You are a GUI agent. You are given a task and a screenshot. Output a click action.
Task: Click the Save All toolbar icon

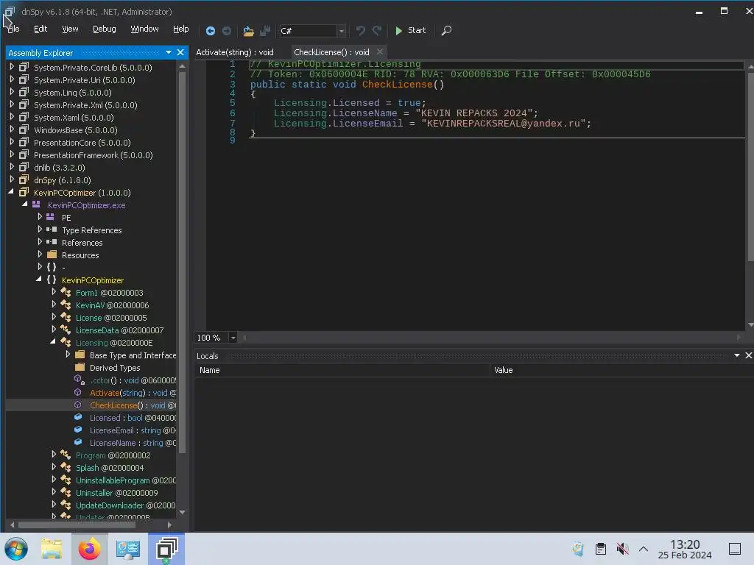pyautogui.click(x=265, y=31)
